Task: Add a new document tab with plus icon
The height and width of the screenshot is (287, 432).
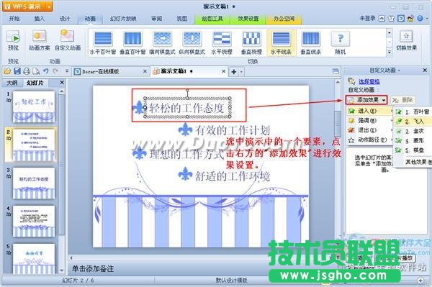Action: (233, 72)
